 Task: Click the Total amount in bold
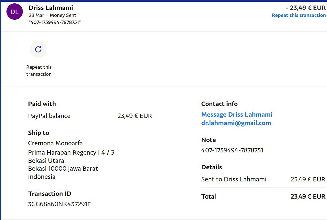308,196
